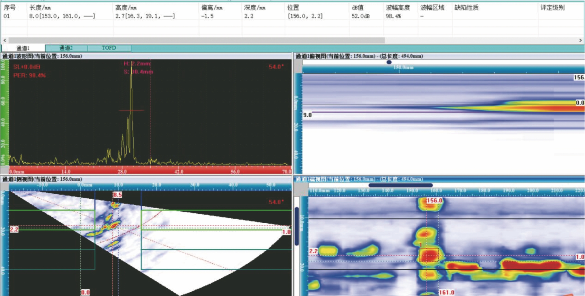Click the 8.5 cursor label in side view

click(x=117, y=195)
